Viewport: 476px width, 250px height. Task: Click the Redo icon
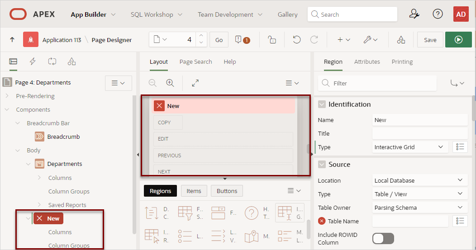(314, 40)
